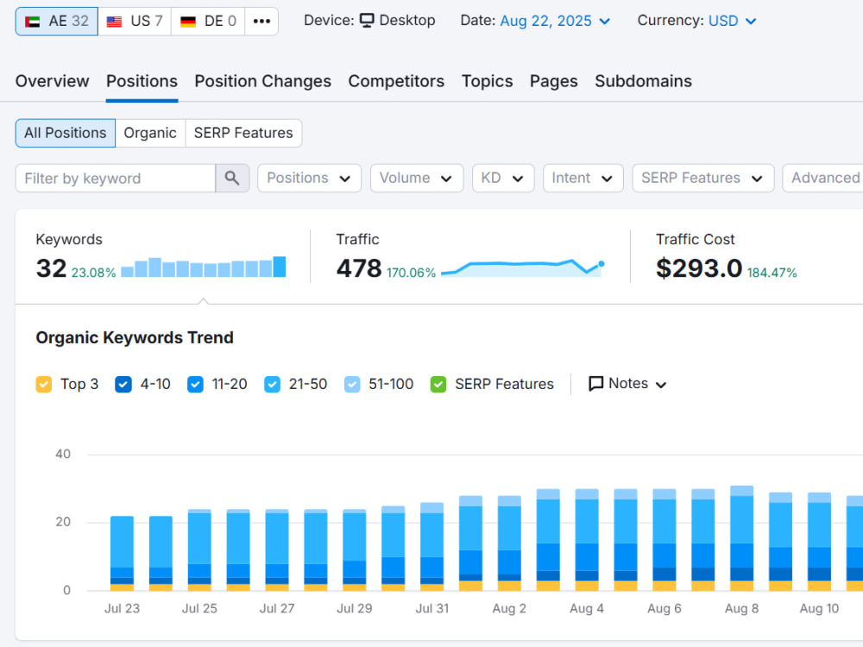Click the Aug 8 chart bar
The width and height of the screenshot is (863, 647).
coord(741,538)
